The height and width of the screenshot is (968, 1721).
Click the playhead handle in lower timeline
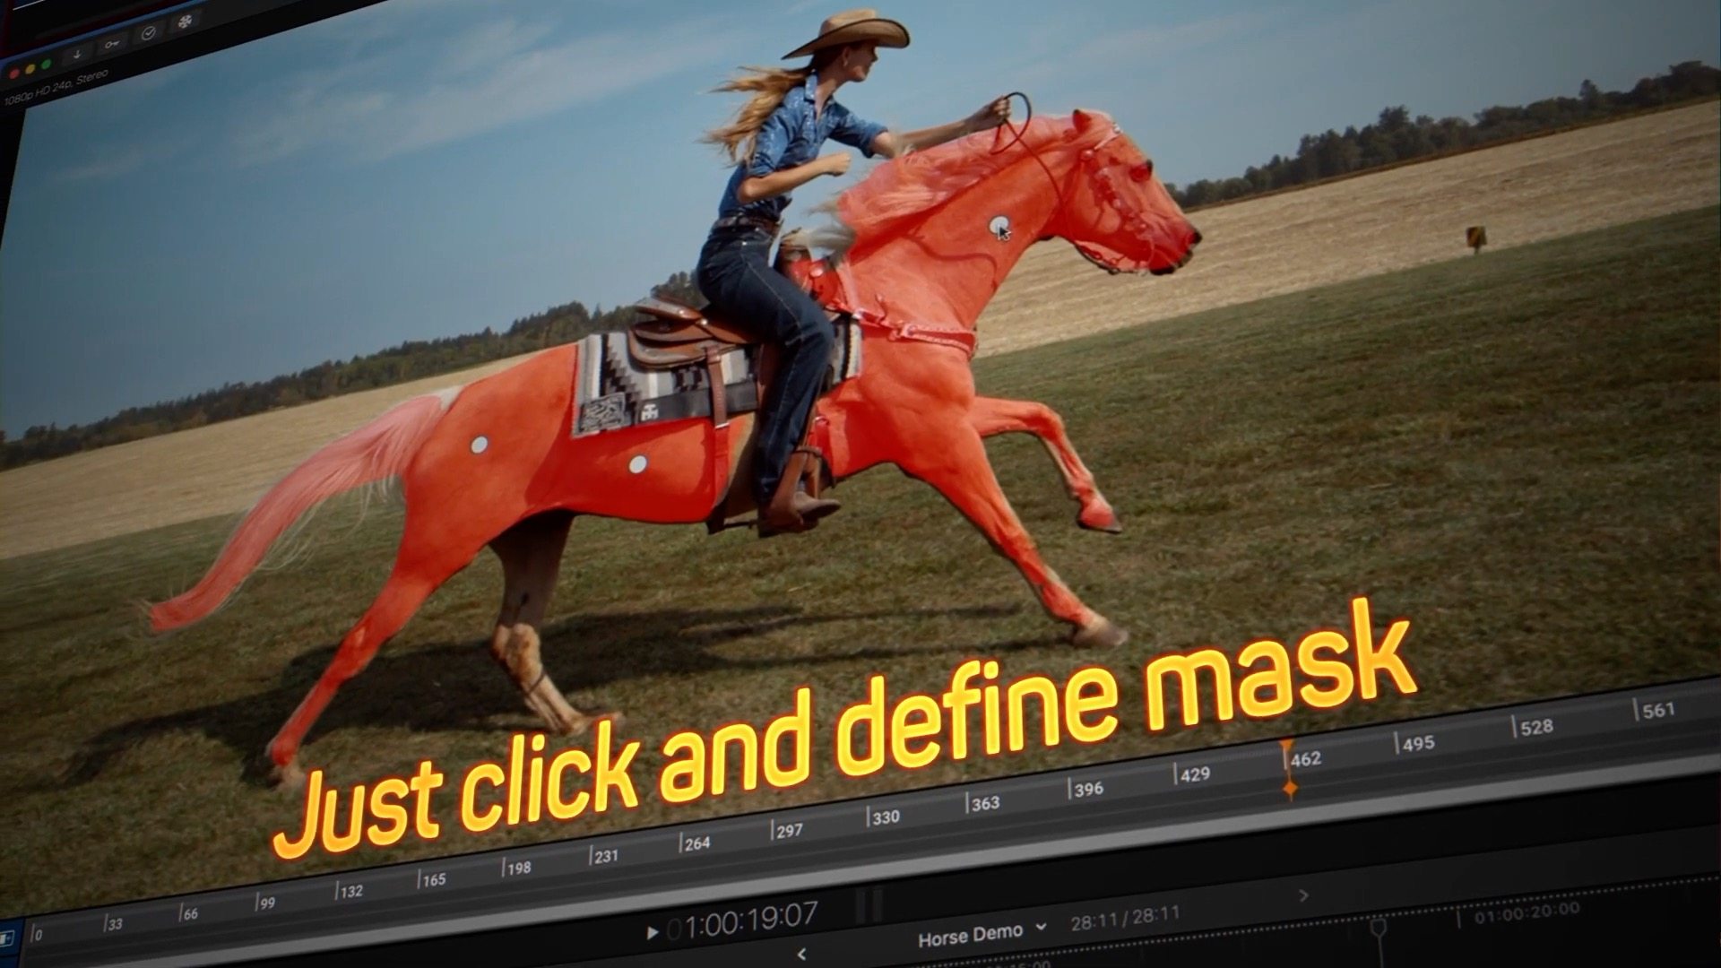click(1378, 926)
